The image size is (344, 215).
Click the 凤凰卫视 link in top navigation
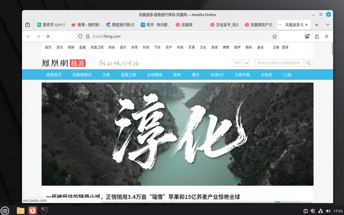point(97,47)
